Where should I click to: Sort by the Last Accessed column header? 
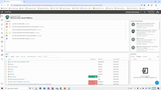[x=116, y=59]
